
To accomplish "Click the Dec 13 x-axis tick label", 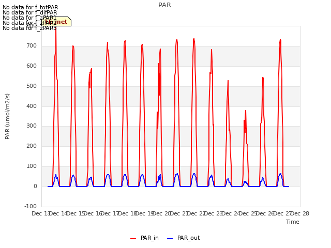I will coord(40,213).
